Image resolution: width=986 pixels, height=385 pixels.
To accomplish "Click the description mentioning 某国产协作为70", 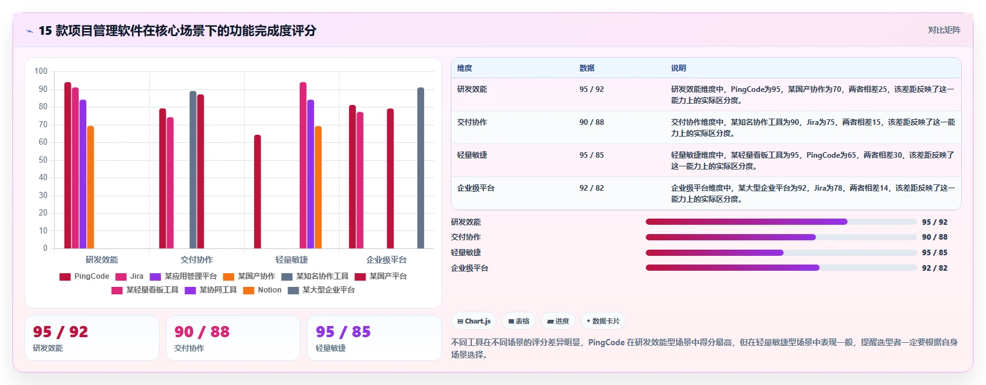I will [x=813, y=95].
